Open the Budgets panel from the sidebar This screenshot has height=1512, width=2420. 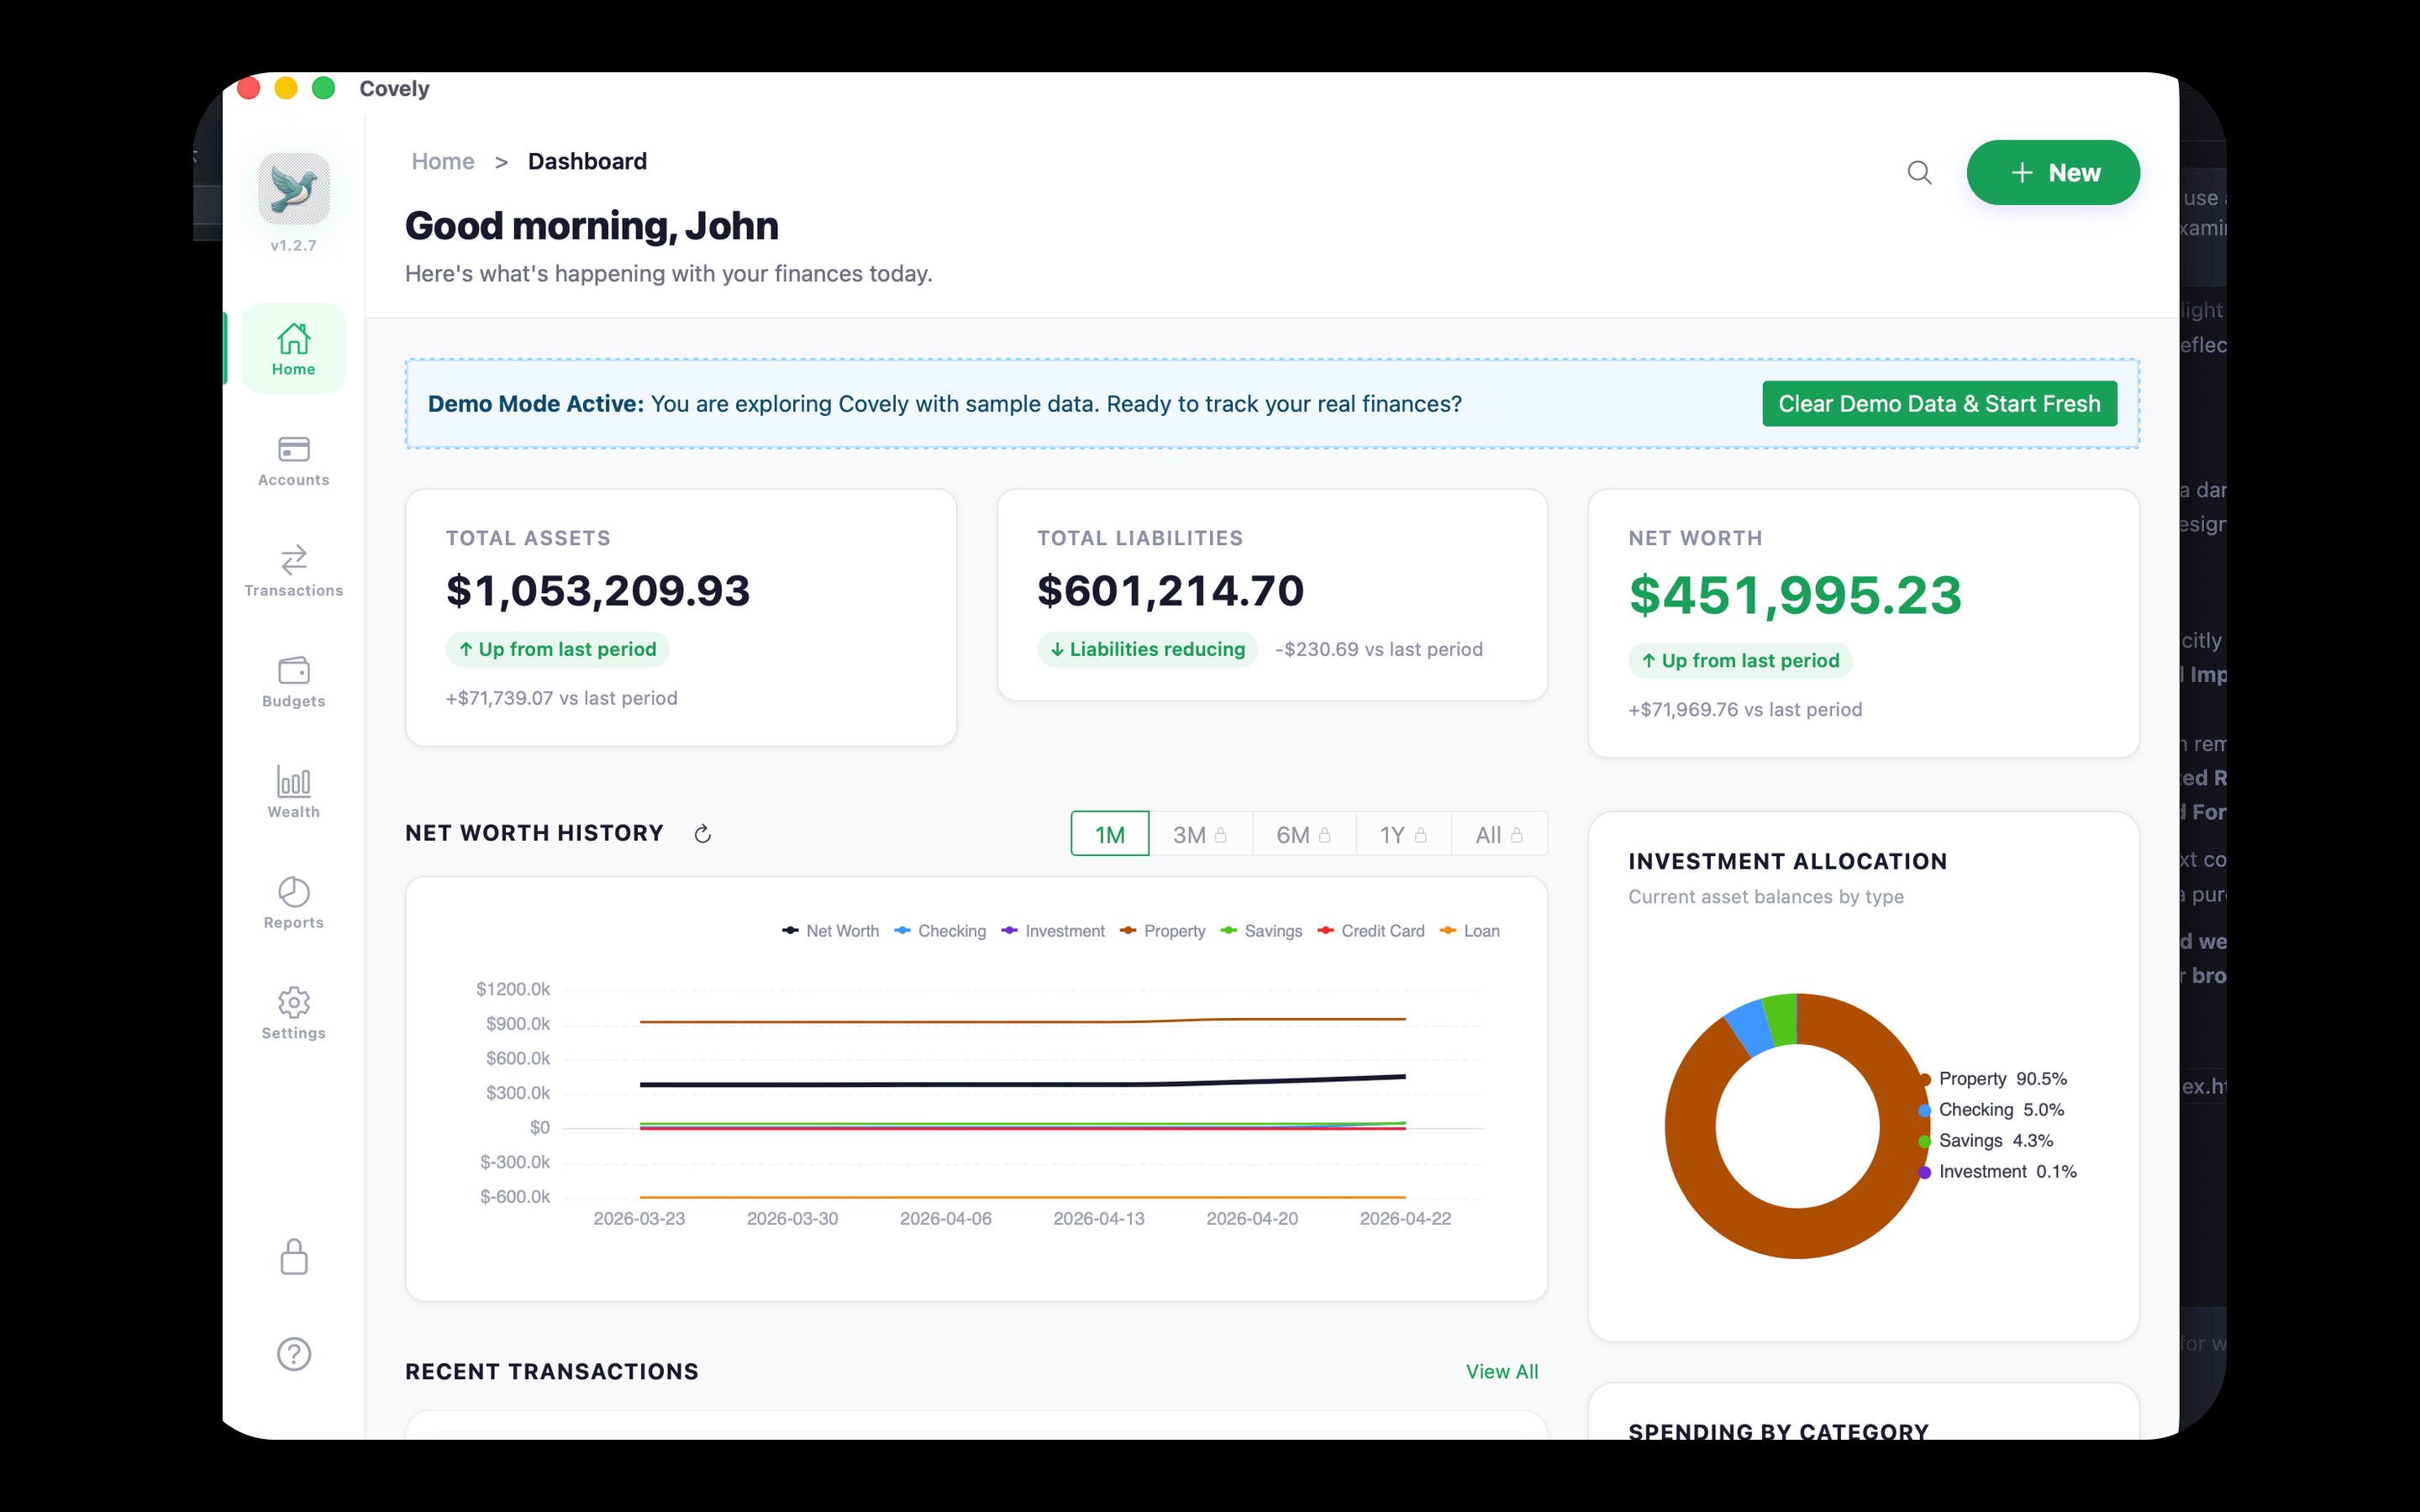(x=292, y=682)
